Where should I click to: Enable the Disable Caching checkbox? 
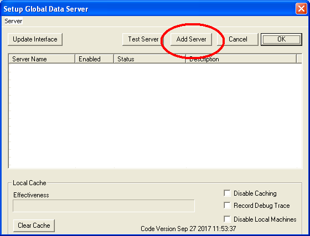click(227, 193)
